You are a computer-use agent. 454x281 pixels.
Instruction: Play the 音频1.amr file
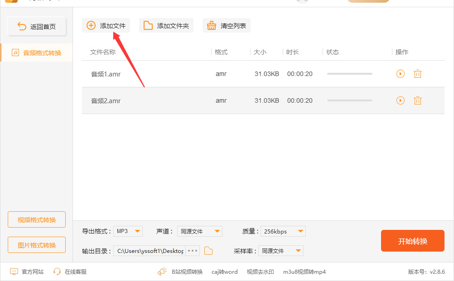pyautogui.click(x=400, y=74)
